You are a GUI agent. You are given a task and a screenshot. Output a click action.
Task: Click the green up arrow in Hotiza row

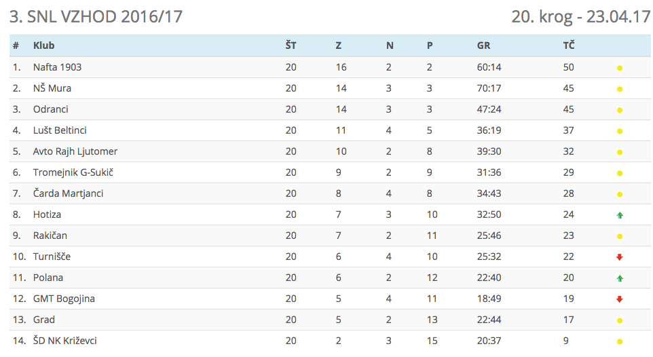620,215
